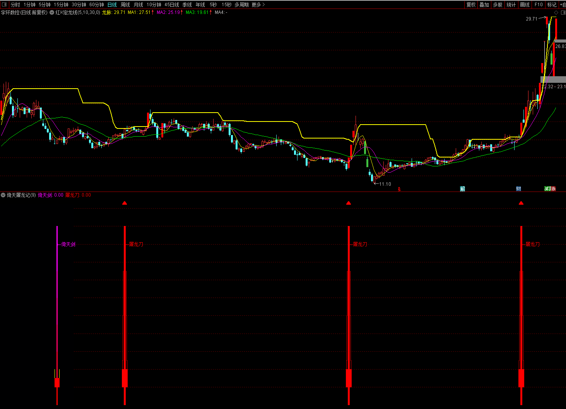The height and width of the screenshot is (409, 566).
Task: Select the 5分钟 period
Action: tap(44, 5)
